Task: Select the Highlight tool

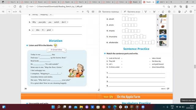Action: 154,12
